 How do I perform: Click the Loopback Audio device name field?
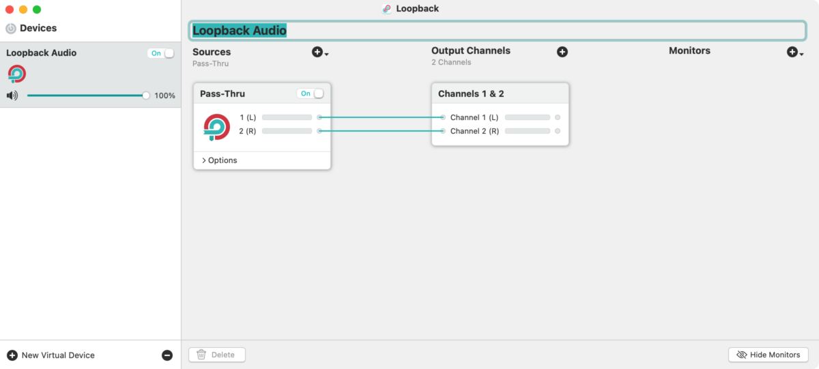click(x=498, y=31)
